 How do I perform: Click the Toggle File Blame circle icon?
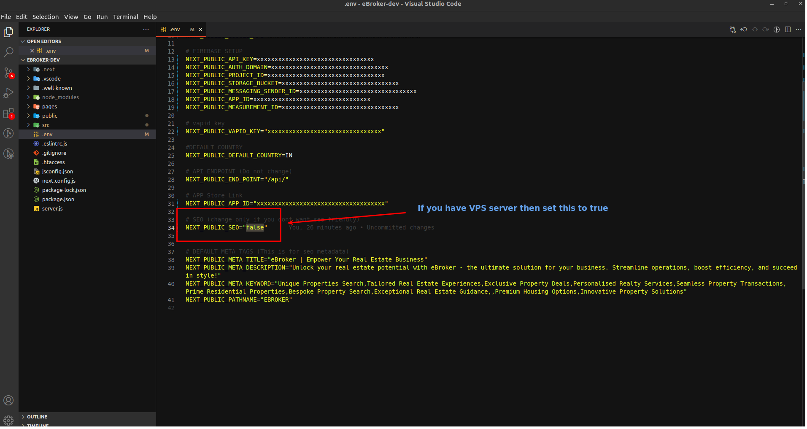(755, 30)
